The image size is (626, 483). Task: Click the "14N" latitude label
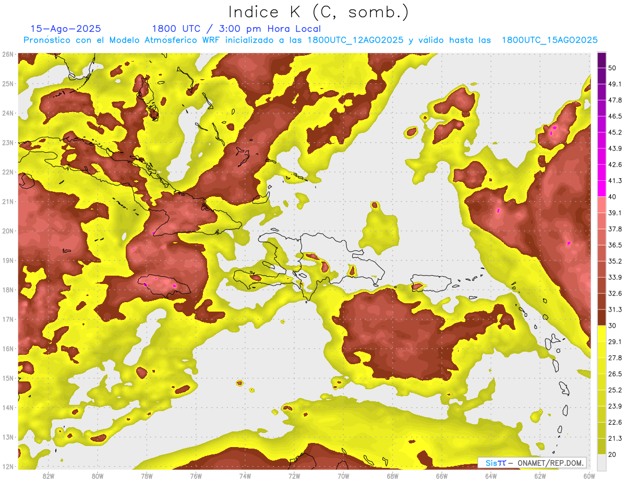8,407
